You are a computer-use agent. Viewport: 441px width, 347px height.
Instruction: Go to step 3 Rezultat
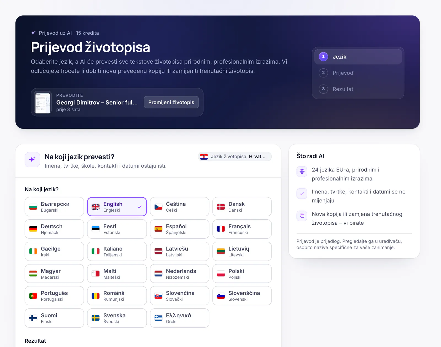(x=358, y=89)
